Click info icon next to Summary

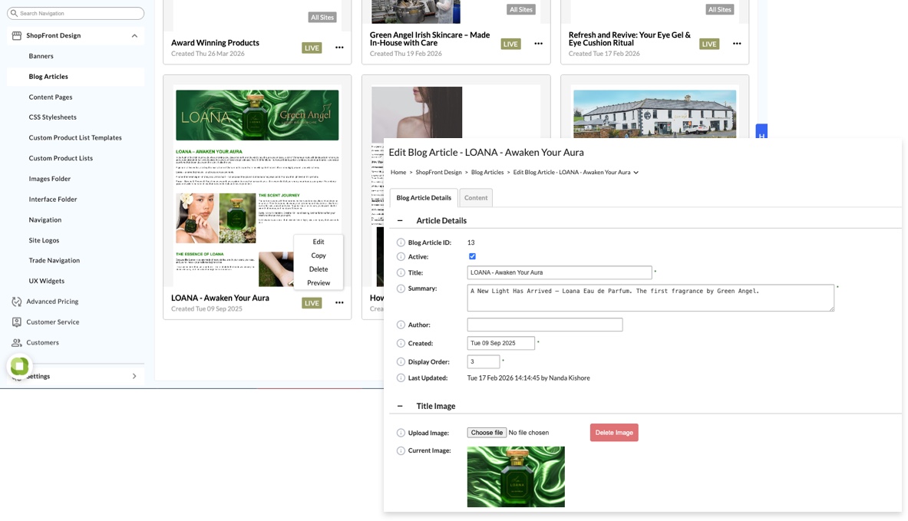click(x=401, y=289)
